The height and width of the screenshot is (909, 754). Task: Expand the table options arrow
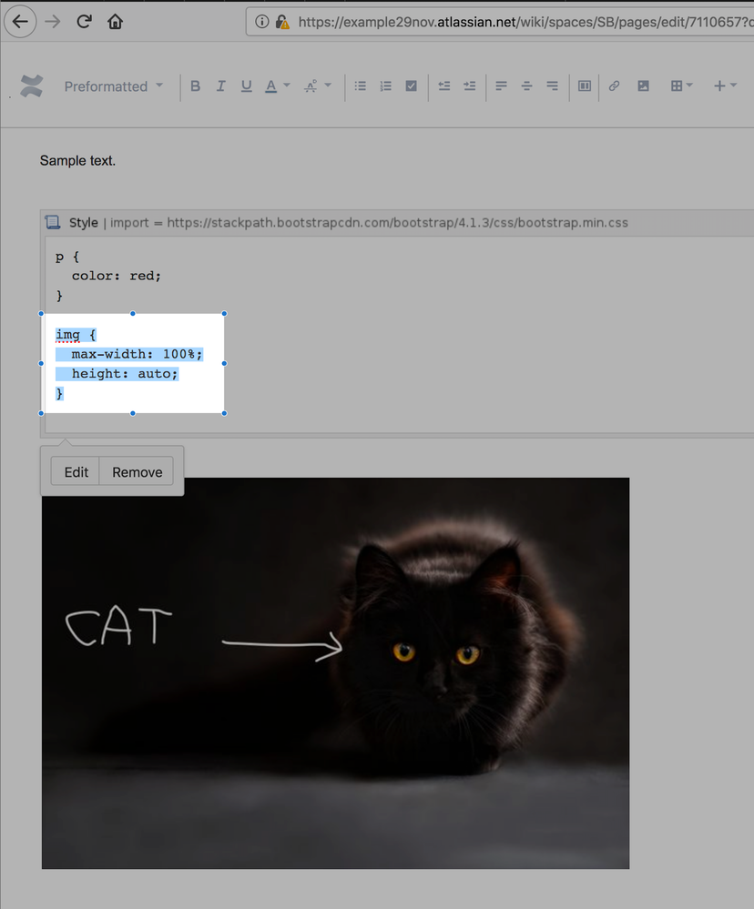click(x=689, y=86)
